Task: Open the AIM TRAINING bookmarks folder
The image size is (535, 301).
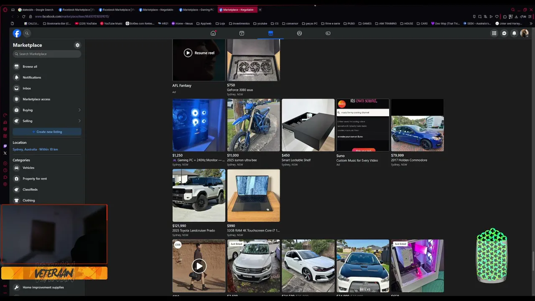Action: tap(385, 23)
